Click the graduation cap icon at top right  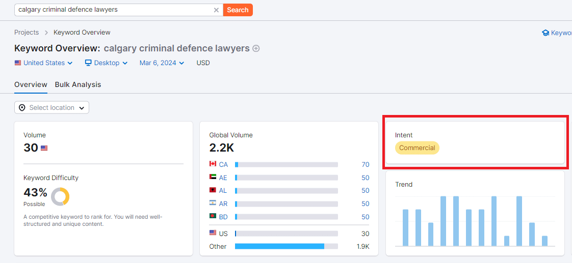click(545, 33)
